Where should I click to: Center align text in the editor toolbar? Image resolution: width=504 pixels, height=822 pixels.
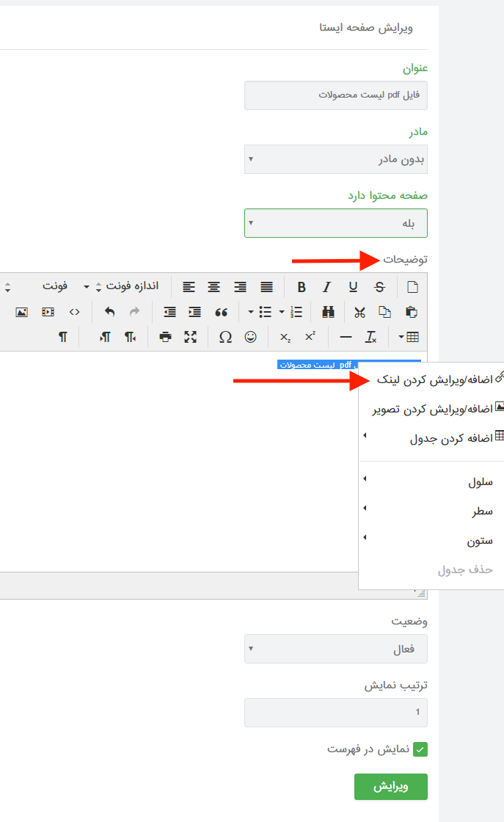213,287
